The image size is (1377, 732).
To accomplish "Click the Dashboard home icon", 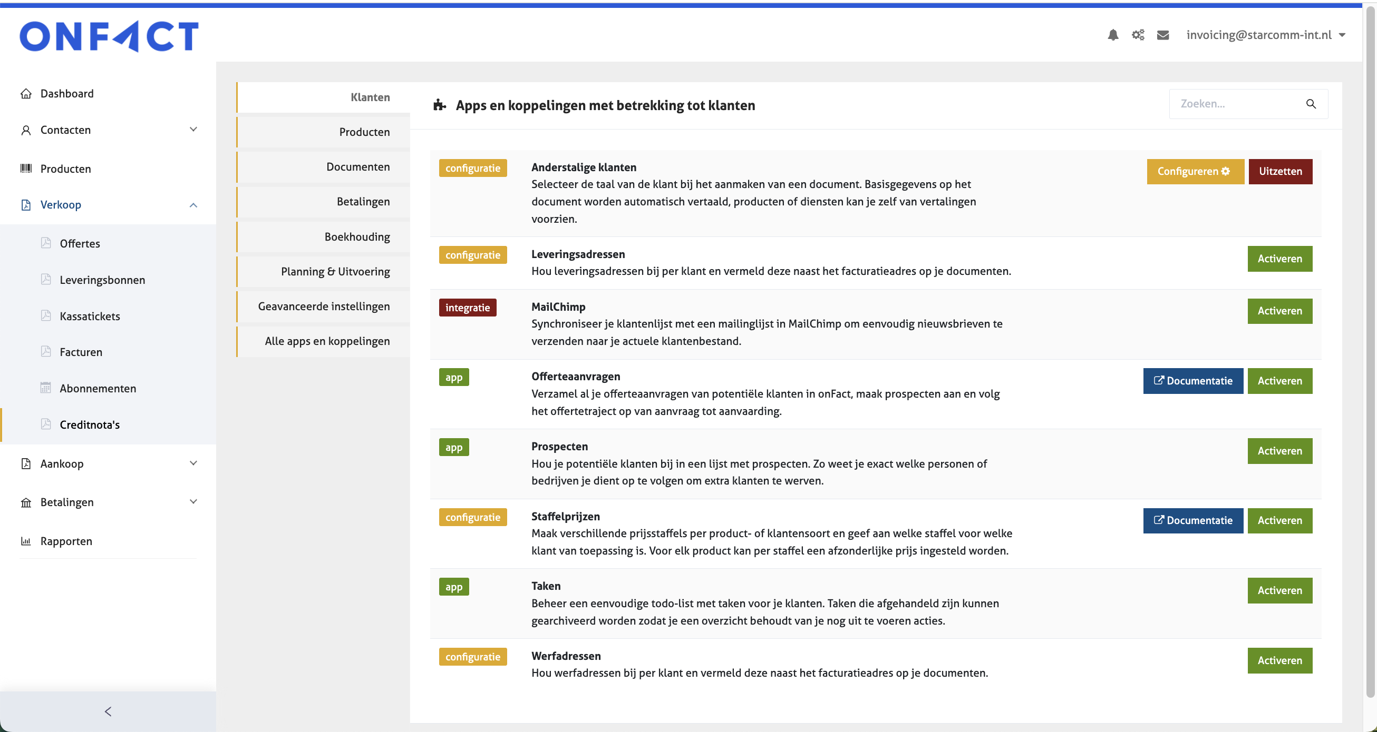I will tap(26, 94).
